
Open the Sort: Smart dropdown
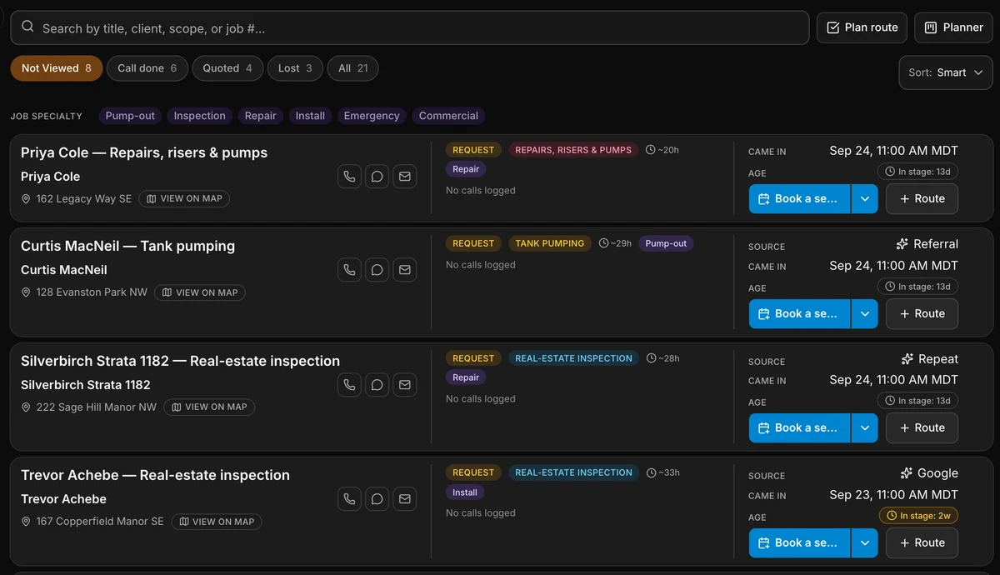[946, 72]
